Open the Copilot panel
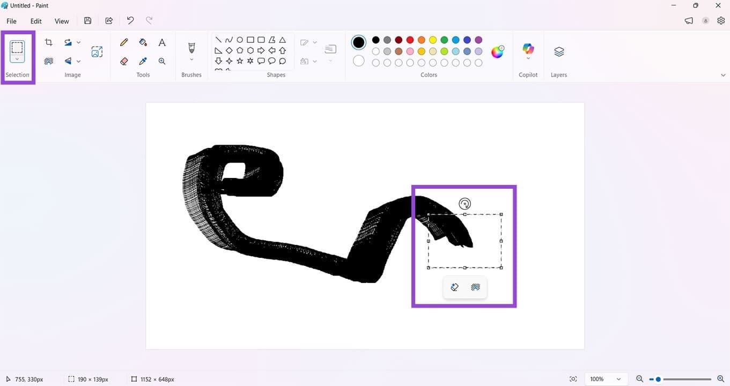Viewport: 730px width, 386px height. 528,51
